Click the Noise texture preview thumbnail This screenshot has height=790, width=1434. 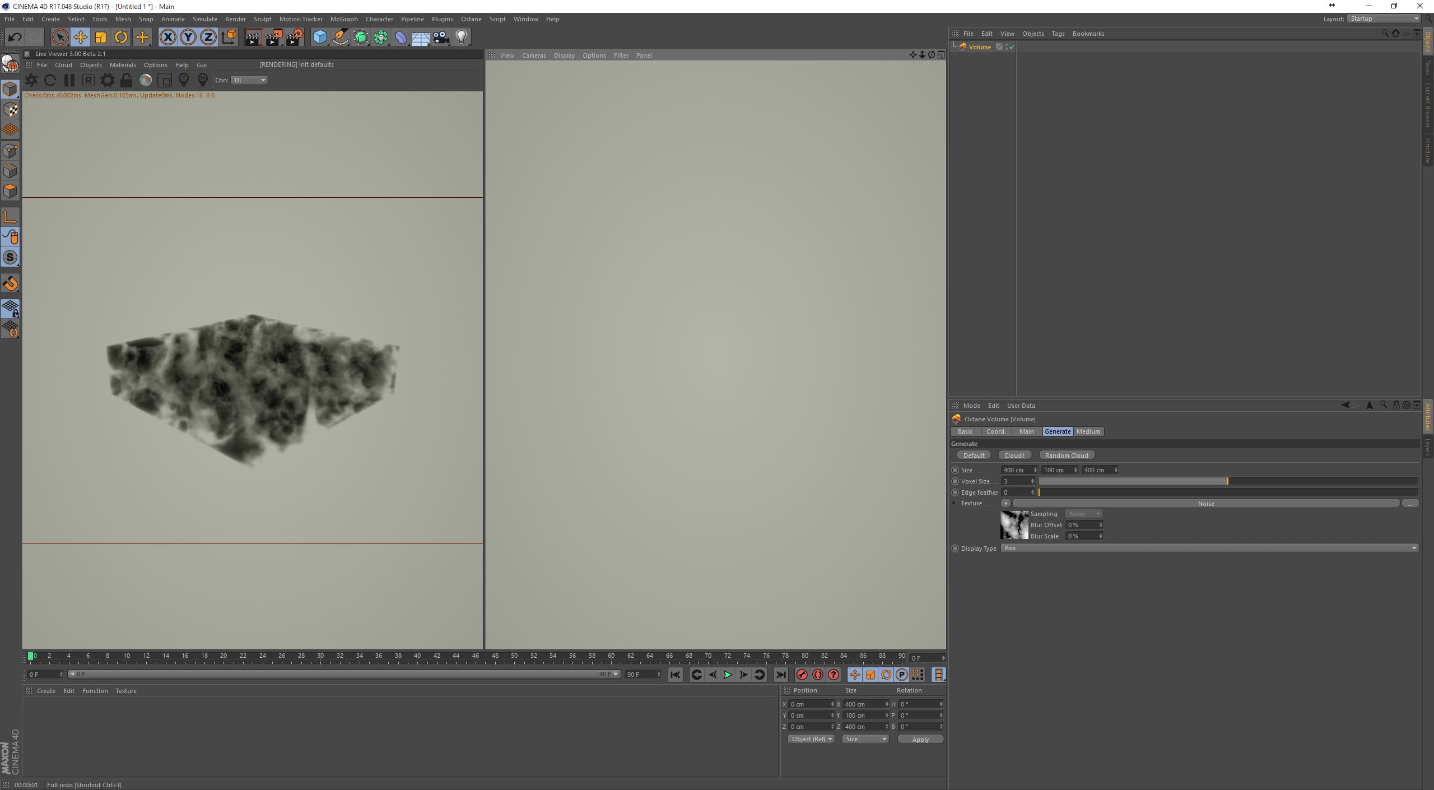(1014, 525)
